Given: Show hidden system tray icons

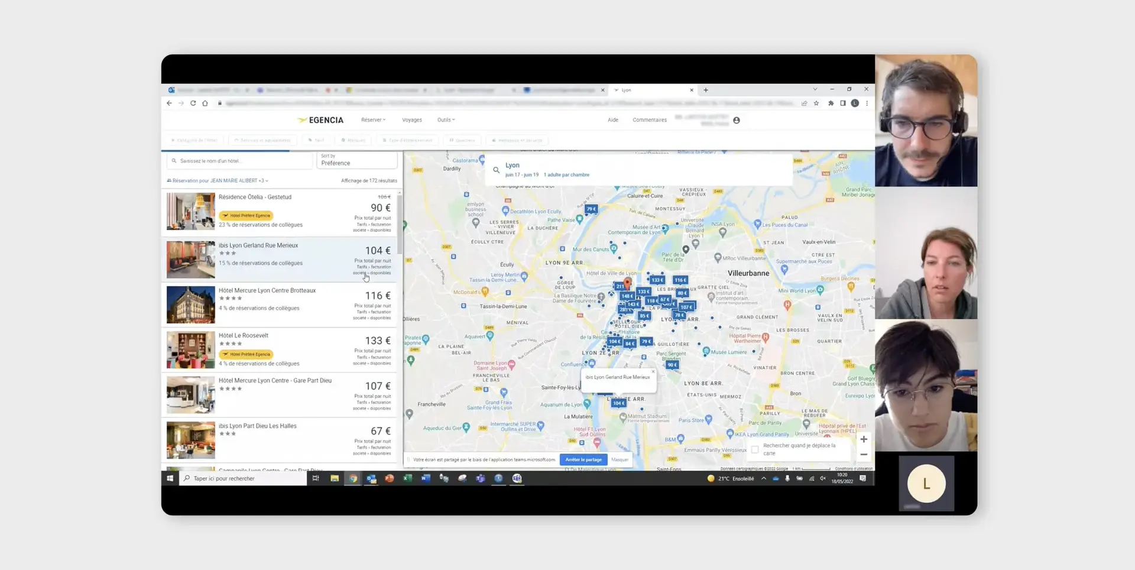Looking at the screenshot, I should tap(764, 478).
